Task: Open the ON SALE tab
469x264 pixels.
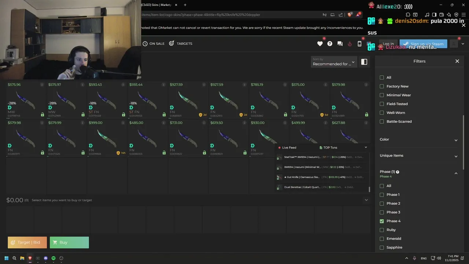Action: point(154,44)
